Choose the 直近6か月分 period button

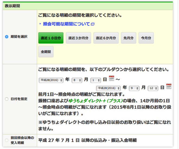point(106,38)
